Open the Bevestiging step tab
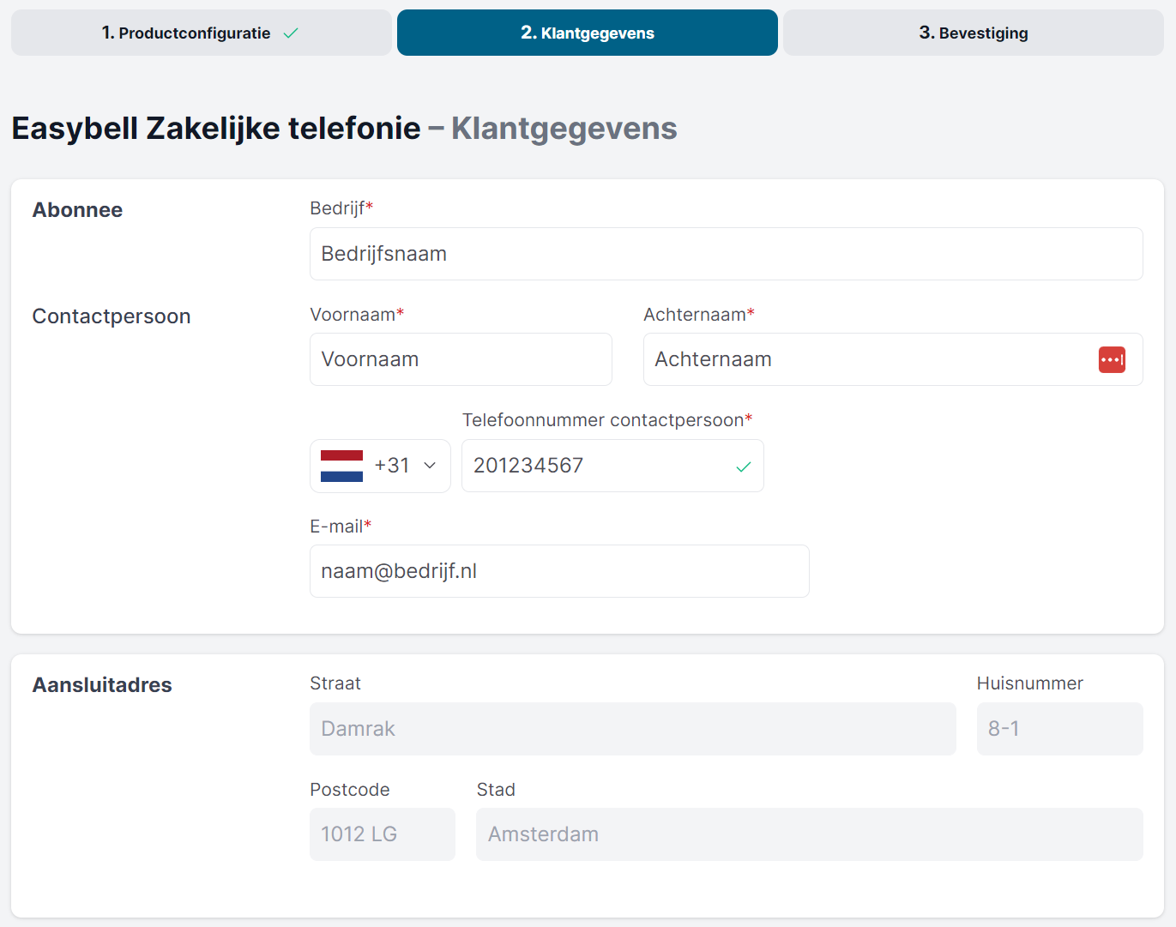This screenshot has width=1176, height=927. point(973,33)
